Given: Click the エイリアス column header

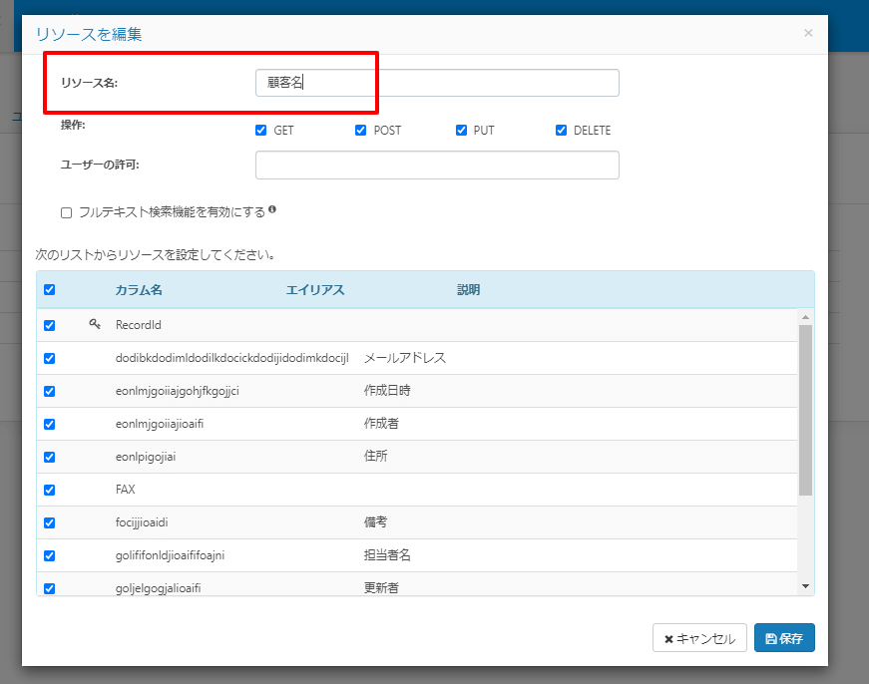Looking at the screenshot, I should tap(315, 290).
